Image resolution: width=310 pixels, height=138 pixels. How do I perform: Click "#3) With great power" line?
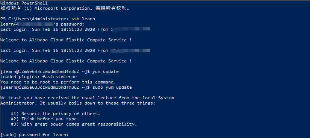pos(74,124)
